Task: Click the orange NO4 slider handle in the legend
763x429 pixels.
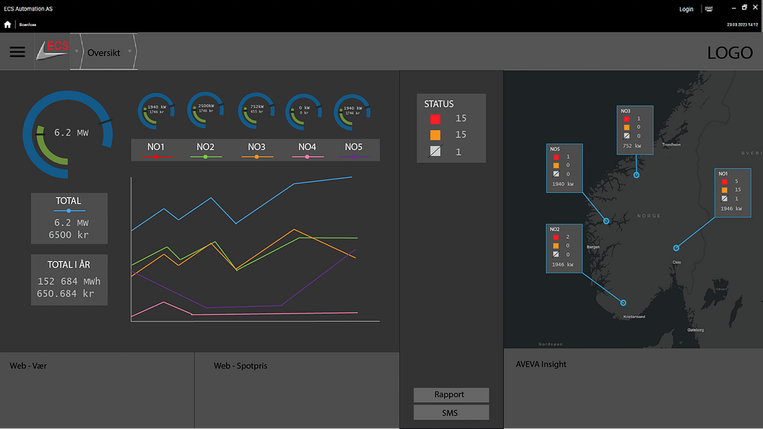Action: pos(307,156)
